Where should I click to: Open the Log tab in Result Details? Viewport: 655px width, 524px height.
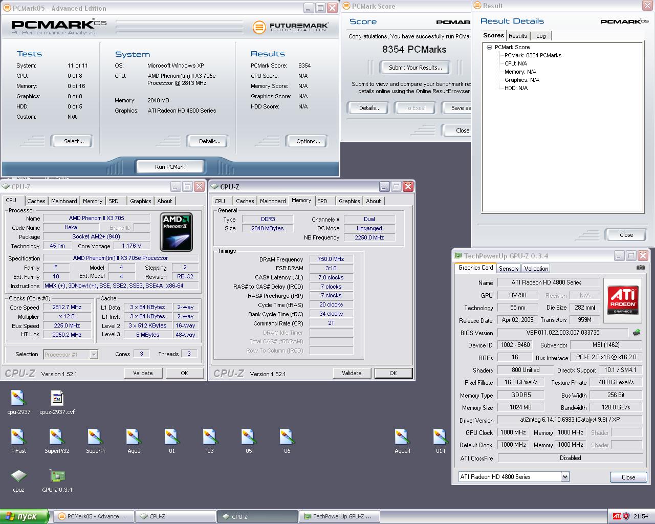541,36
